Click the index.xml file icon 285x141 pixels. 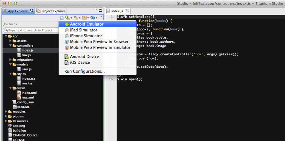tap(19, 93)
